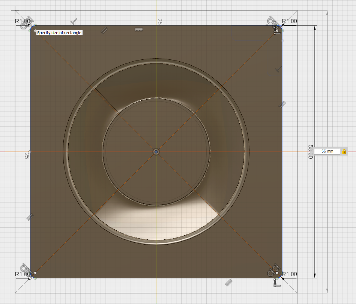
Task: Select the perpendicular constraint icon above the top edge
Action: (74, 21)
